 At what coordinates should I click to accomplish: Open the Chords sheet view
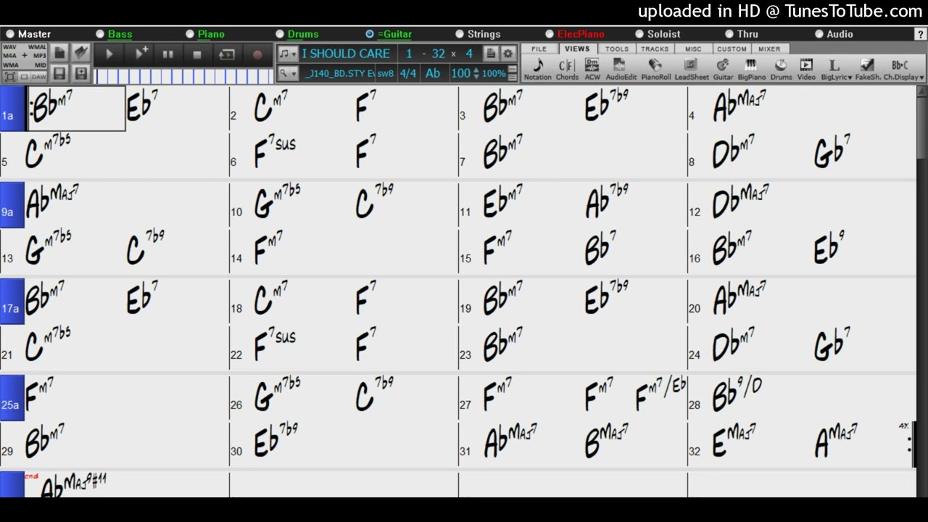click(567, 70)
